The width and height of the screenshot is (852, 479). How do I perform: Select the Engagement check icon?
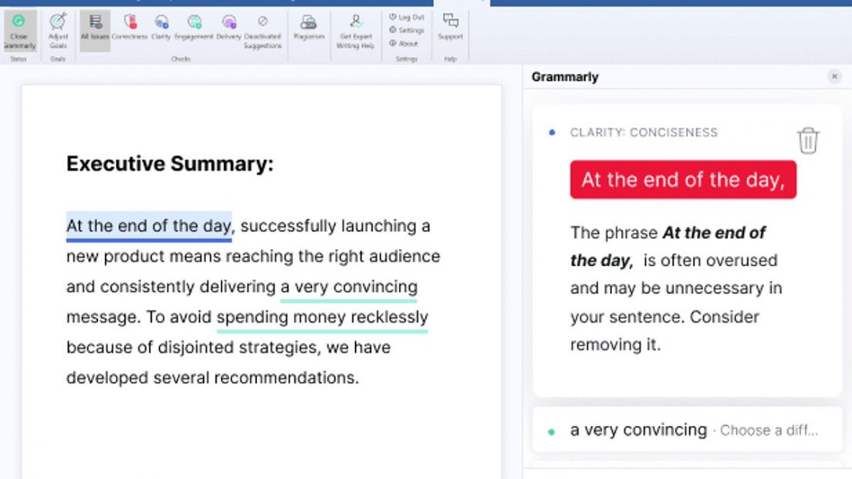194,27
